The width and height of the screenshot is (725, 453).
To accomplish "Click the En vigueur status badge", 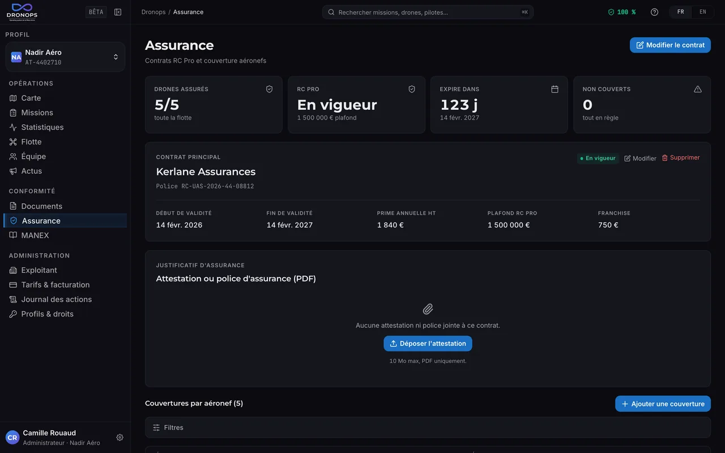I will [x=598, y=159].
